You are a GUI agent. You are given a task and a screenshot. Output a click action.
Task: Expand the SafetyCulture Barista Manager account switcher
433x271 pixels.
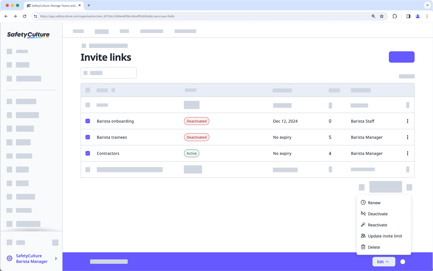(x=56, y=258)
